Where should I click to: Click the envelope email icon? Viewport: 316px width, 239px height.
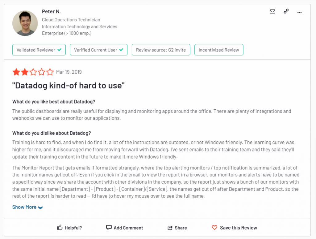click(272, 11)
